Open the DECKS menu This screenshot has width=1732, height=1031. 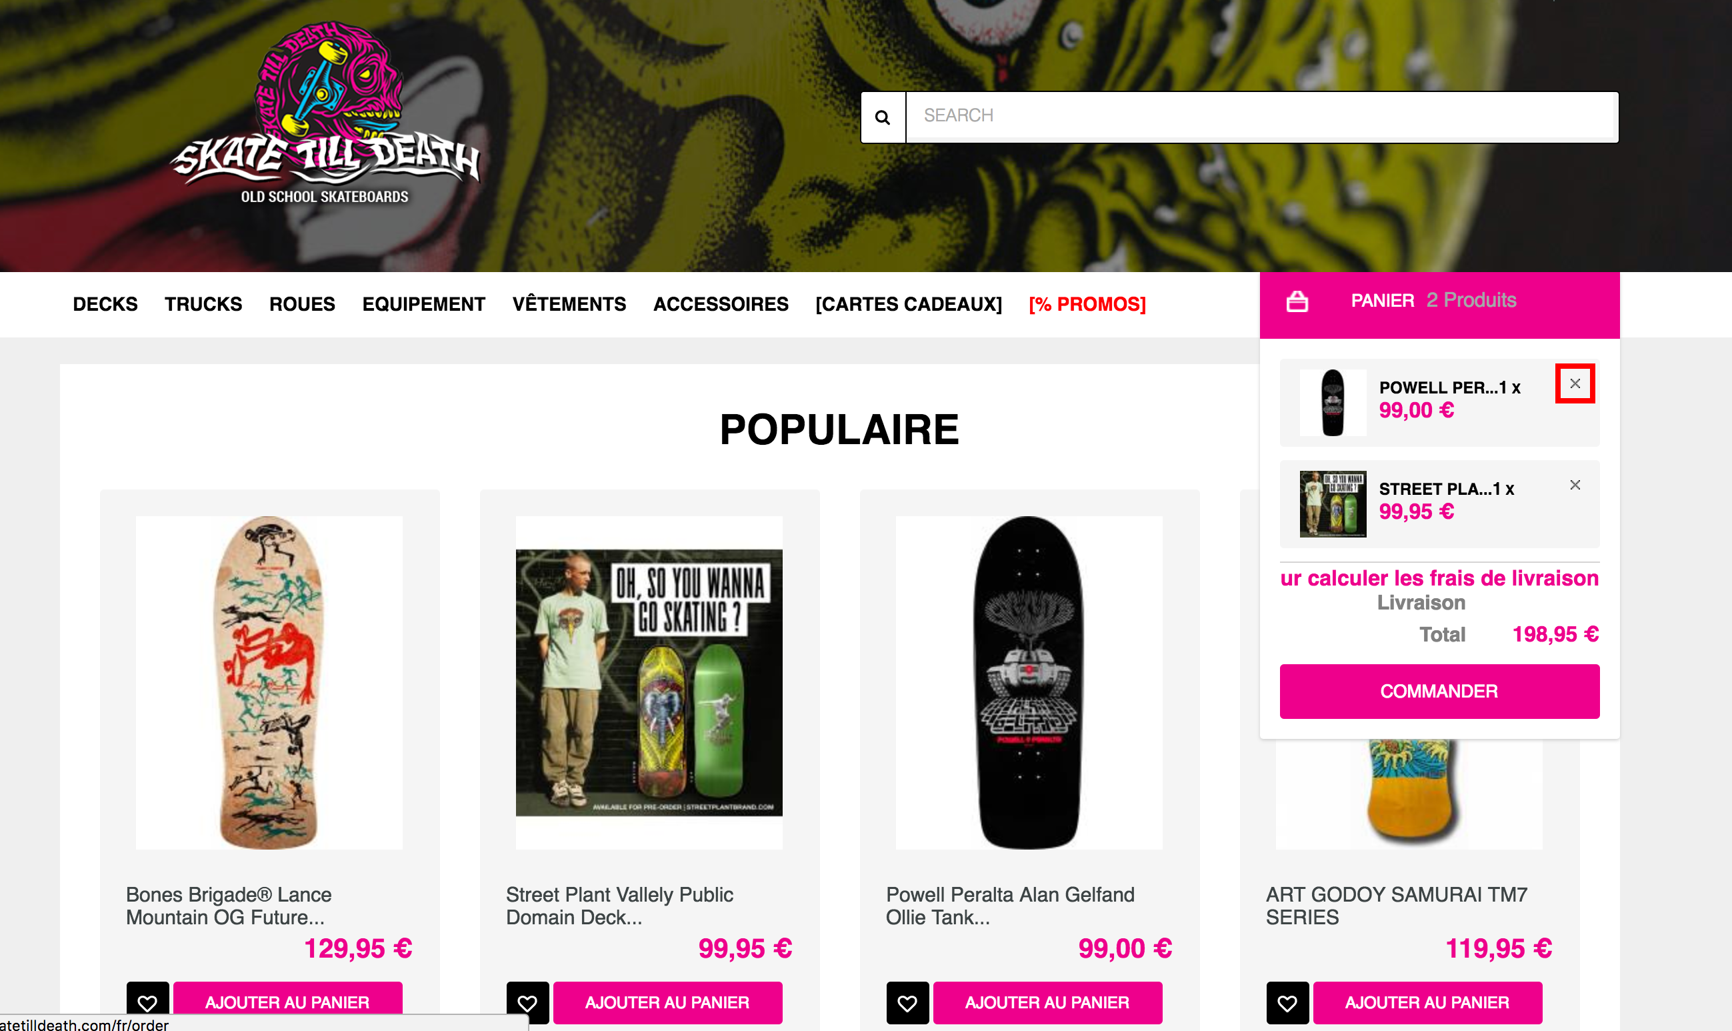pyautogui.click(x=105, y=304)
